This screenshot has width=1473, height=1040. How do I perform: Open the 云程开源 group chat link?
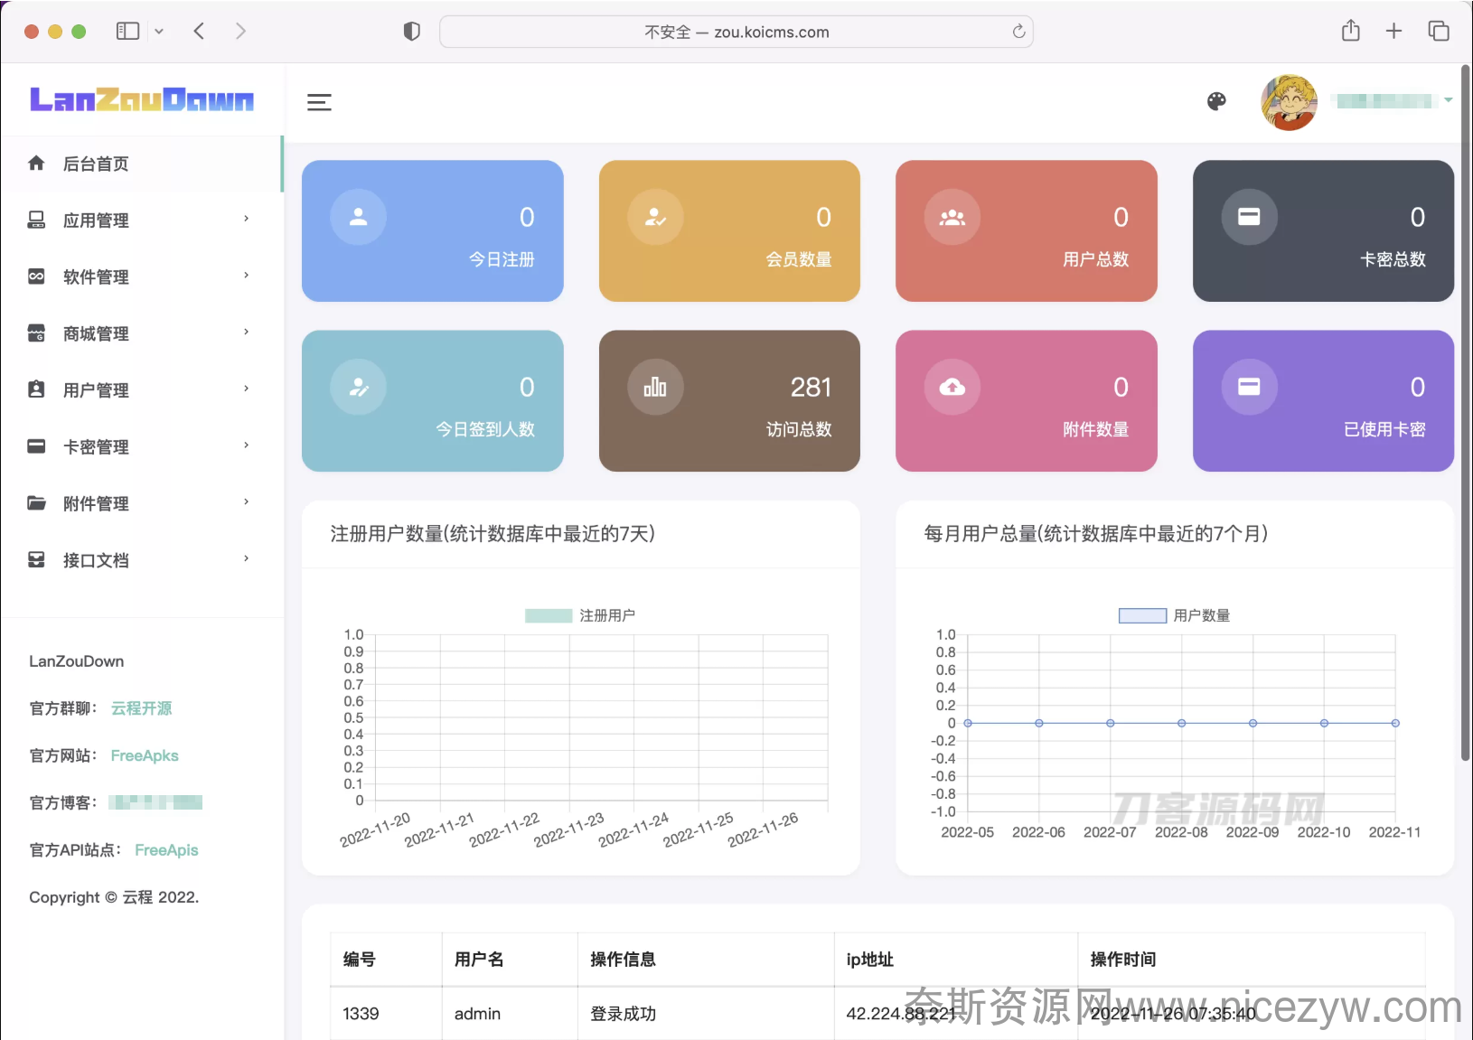(141, 708)
